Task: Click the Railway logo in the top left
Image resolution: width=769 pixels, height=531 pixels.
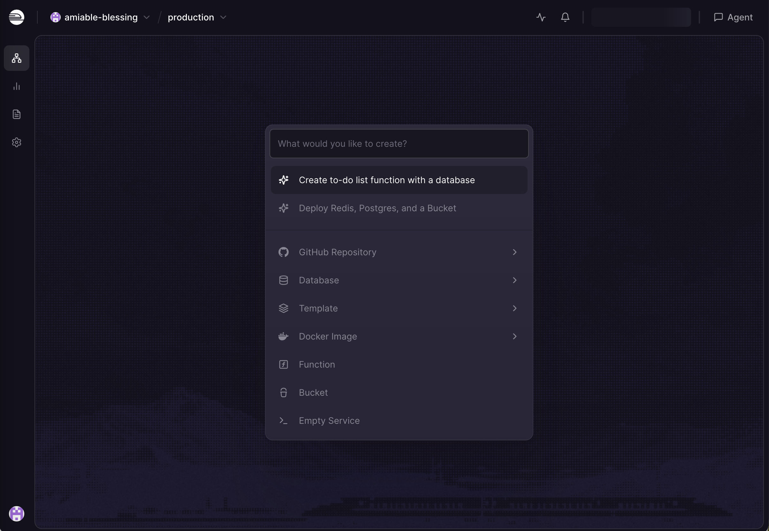Action: 16,17
